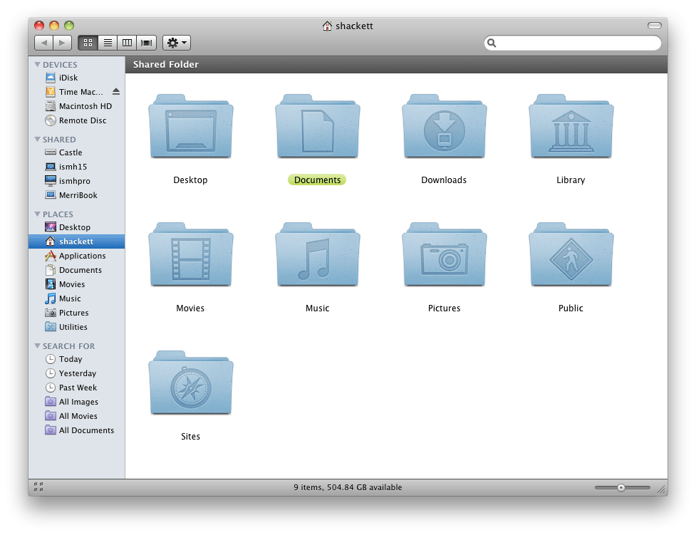Screen dimensions: 696x535
Task: Collapse the SEARCH FOR section
Action: 37,346
